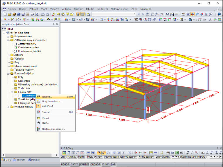Collapse the Liniový rastr tree node
Viewport: 223px width, 167px height.
tap(12, 92)
